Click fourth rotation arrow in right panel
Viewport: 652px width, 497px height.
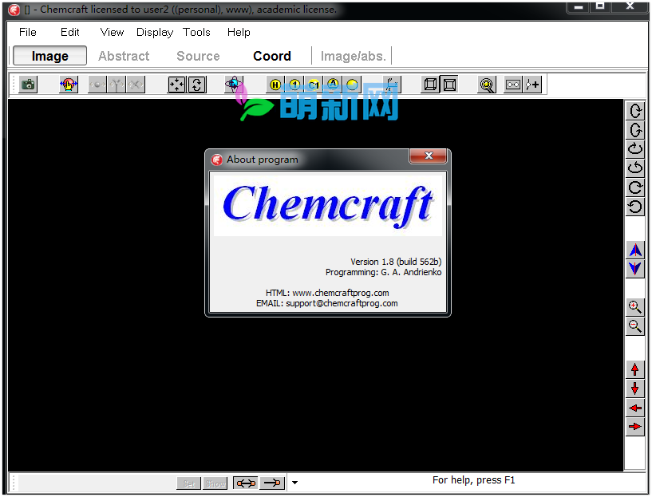(x=635, y=168)
